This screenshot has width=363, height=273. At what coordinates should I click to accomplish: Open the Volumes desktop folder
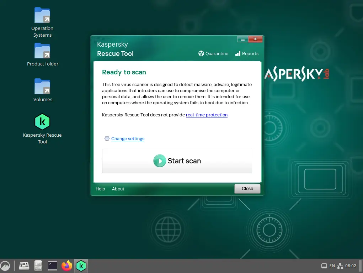point(42,87)
